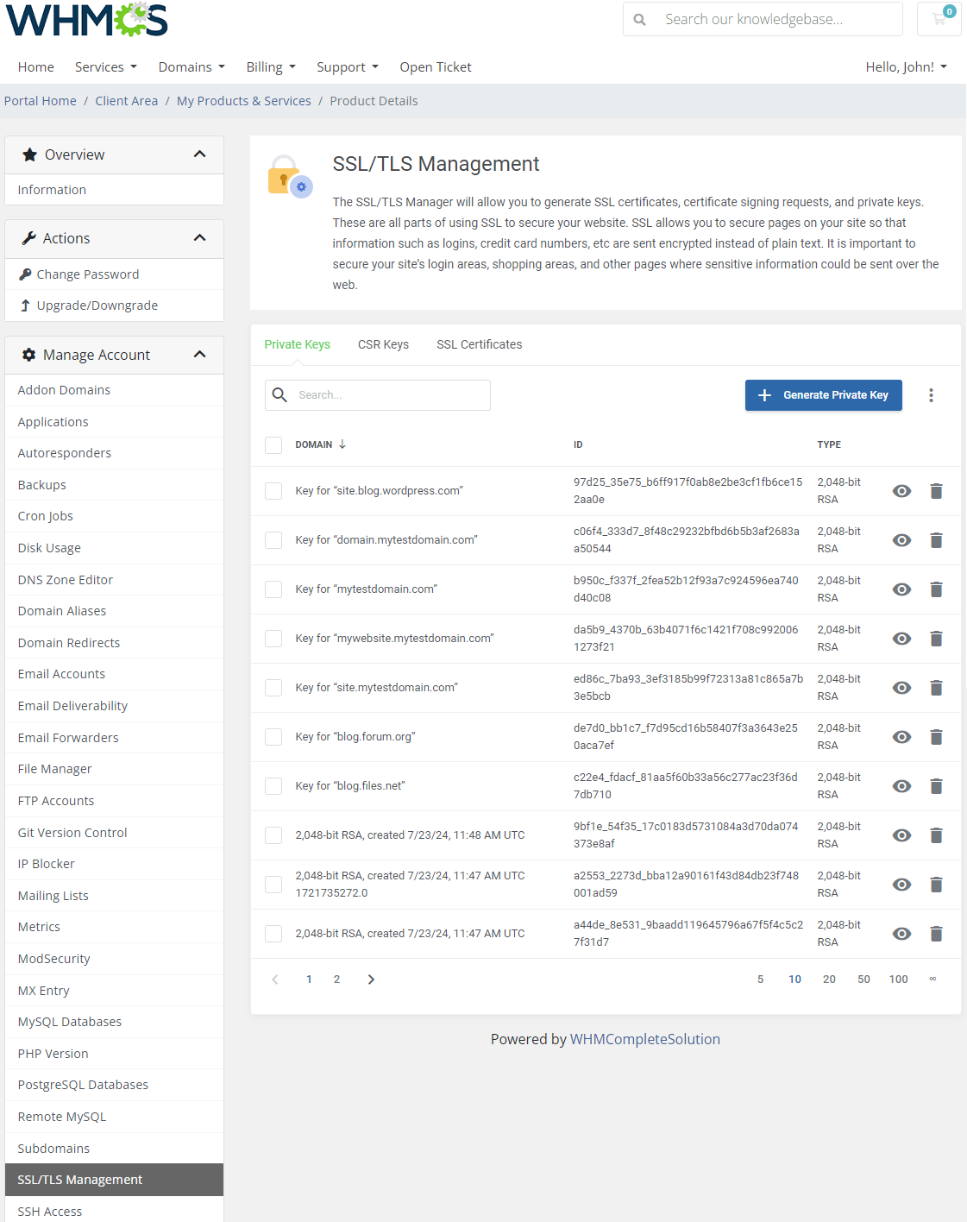Image resolution: width=967 pixels, height=1222 pixels.
Task: Collapse the Manage Account panel
Action: [x=200, y=355]
